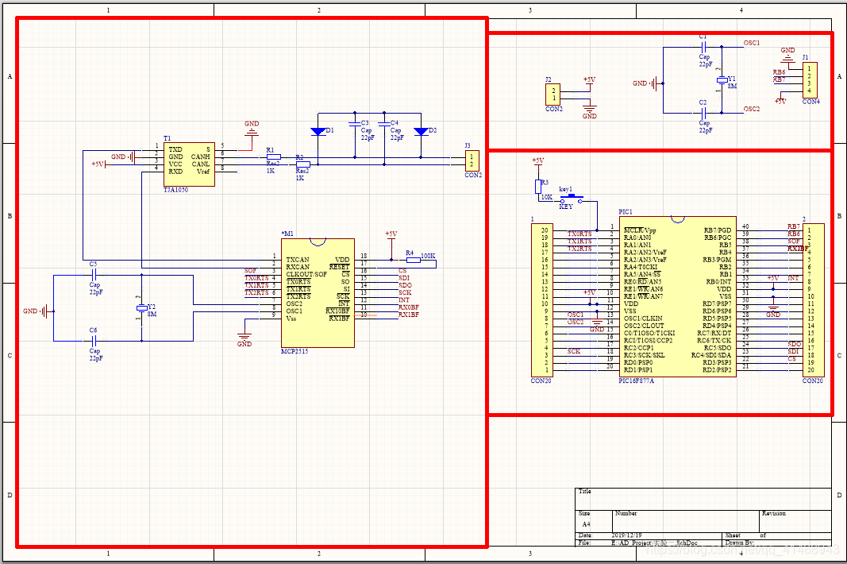Click the key1 push button symbol
This screenshot has height=564, width=847.
pos(572,199)
